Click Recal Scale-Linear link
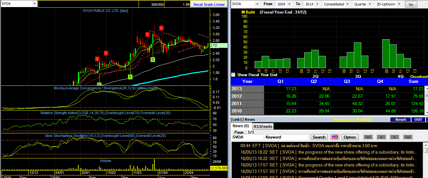Viewport: 428px width, 178px height. (209, 4)
